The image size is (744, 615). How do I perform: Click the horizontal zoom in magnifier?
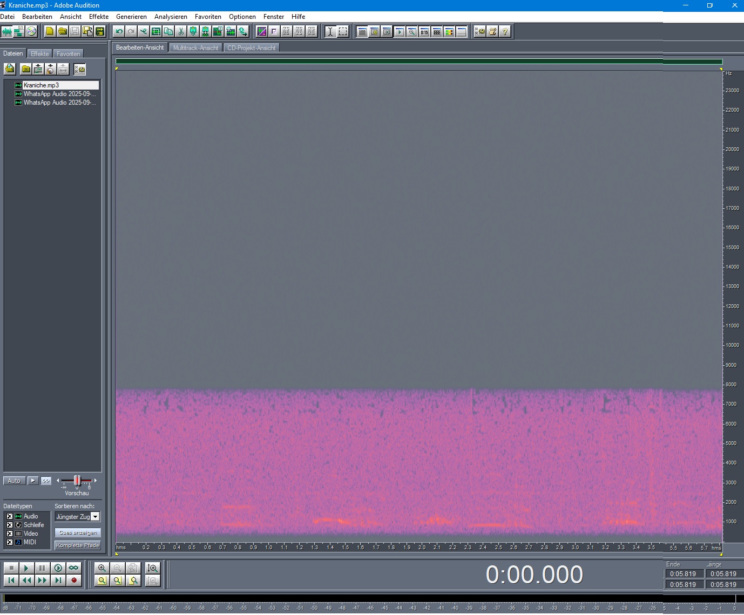coord(102,568)
